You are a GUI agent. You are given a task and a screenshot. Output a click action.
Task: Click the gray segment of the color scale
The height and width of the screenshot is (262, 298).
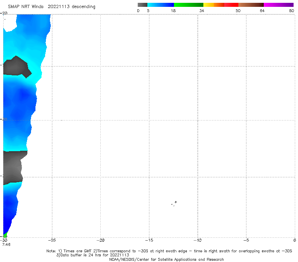point(142,5)
